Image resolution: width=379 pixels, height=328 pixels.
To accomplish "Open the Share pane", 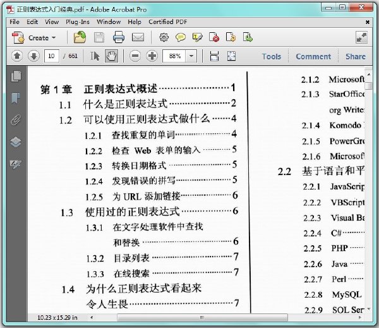I will pos(355,57).
